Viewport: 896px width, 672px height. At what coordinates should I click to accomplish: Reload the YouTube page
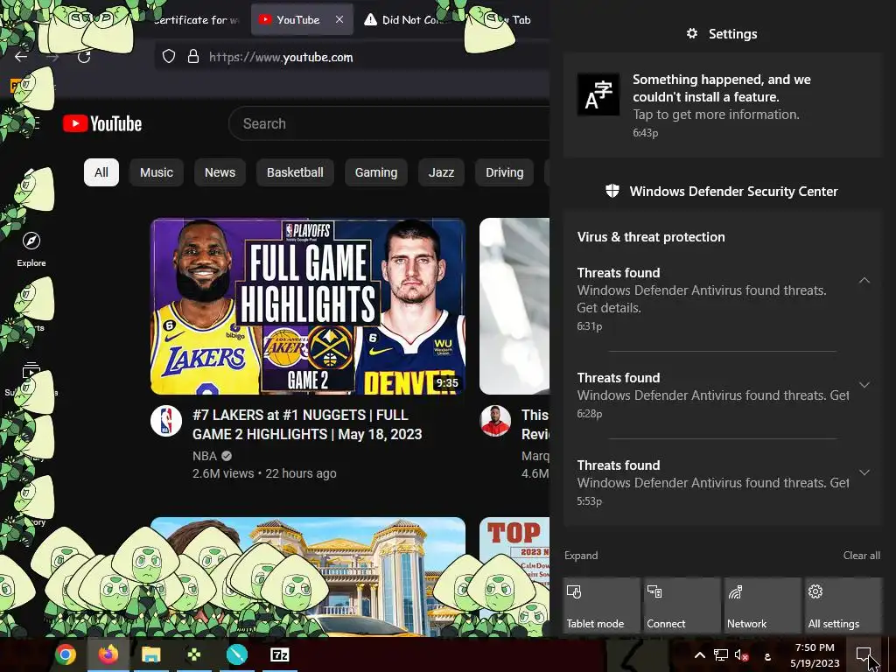[84, 57]
